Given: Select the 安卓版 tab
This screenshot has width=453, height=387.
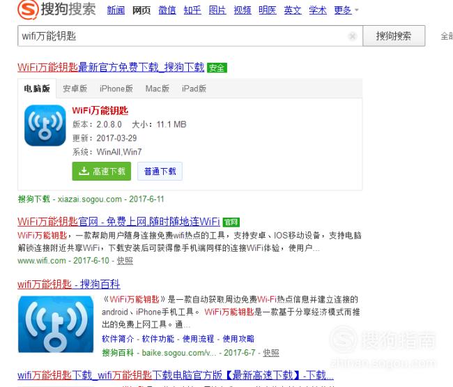Looking at the screenshot, I should coord(75,89).
